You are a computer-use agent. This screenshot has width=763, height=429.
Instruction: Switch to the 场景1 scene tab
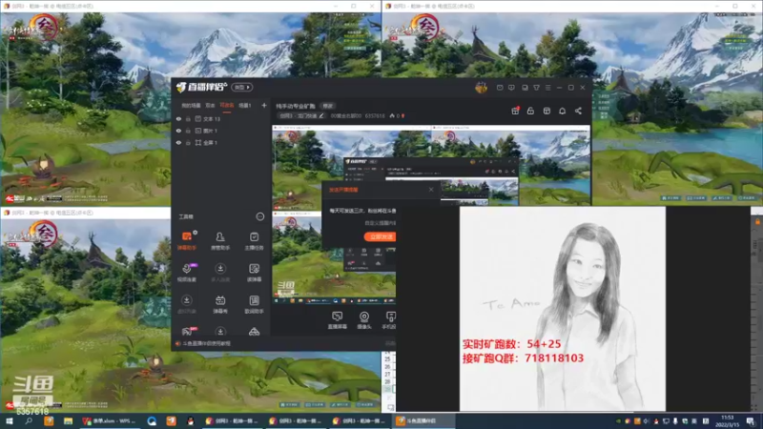click(245, 106)
